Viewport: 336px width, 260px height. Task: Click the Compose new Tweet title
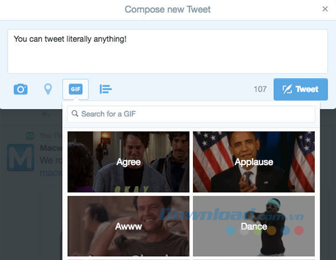(x=167, y=9)
